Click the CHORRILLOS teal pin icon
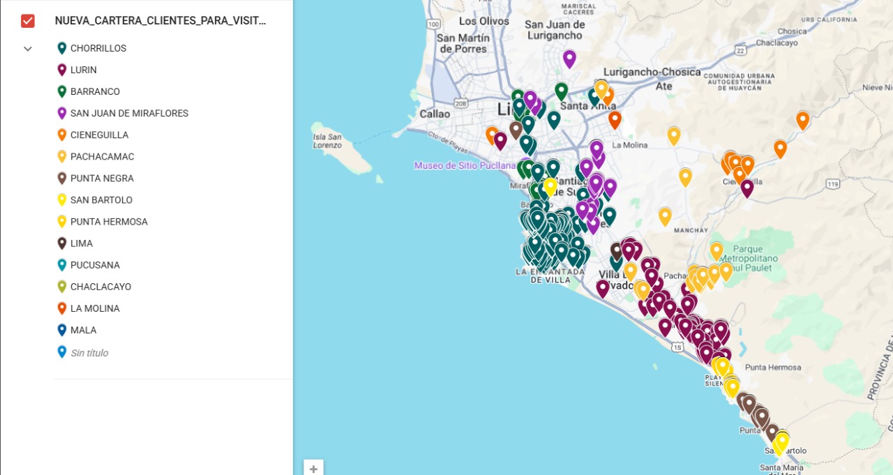 pyautogui.click(x=61, y=48)
